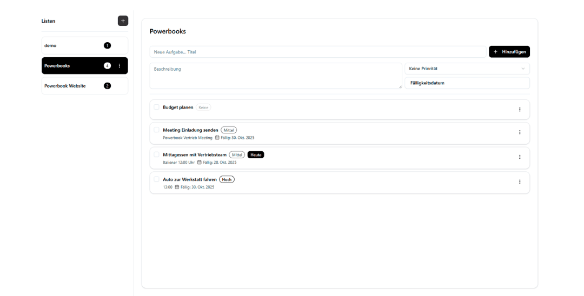Click the Heute badge on Mittagessen task

tap(256, 154)
